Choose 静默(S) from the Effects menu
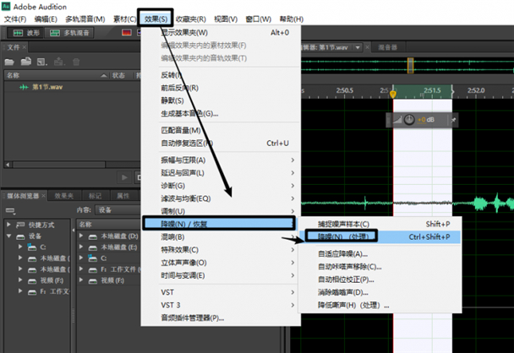 pyautogui.click(x=221, y=100)
